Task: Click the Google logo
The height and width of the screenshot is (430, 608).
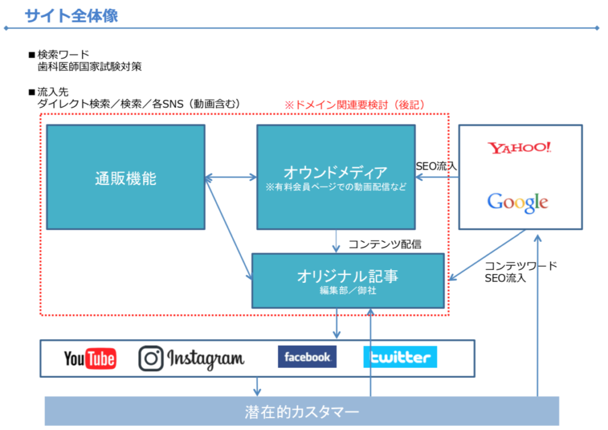Action: (518, 203)
